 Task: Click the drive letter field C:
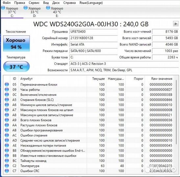93,57
